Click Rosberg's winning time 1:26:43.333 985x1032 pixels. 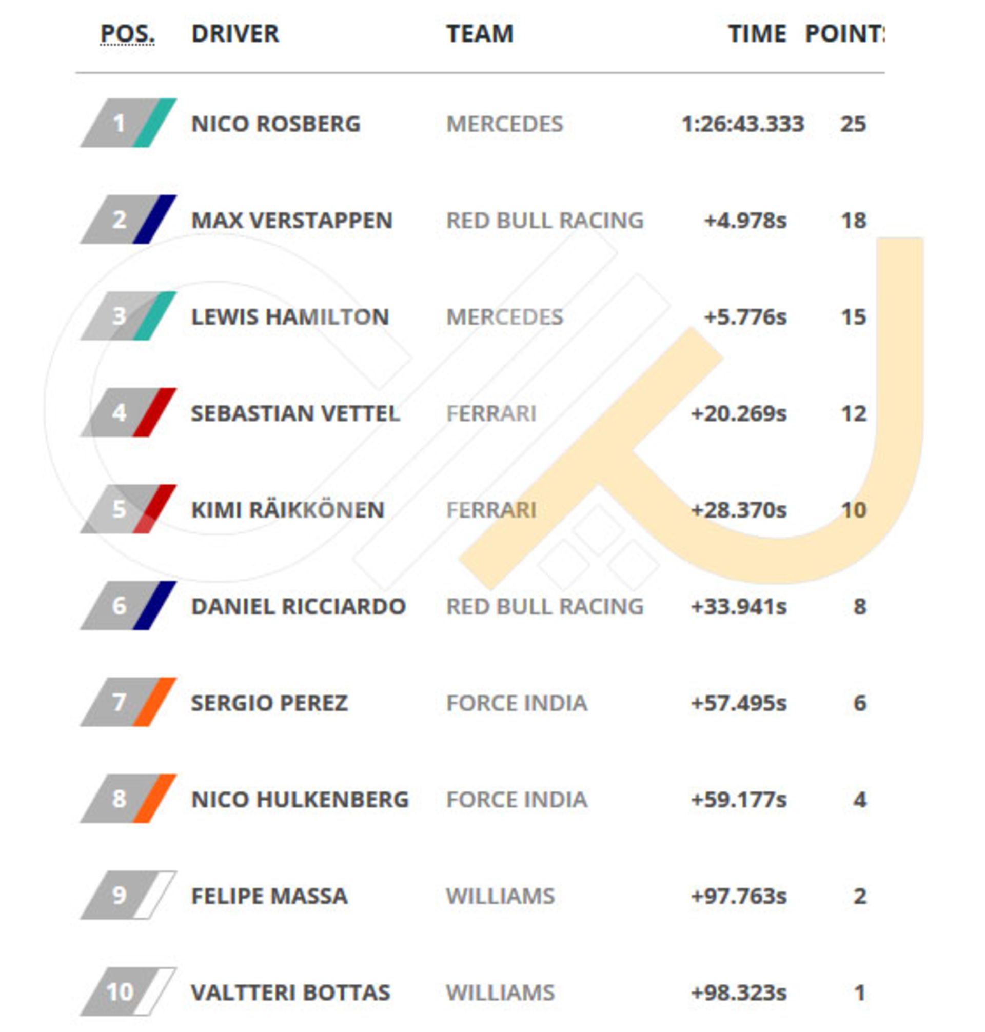742,124
